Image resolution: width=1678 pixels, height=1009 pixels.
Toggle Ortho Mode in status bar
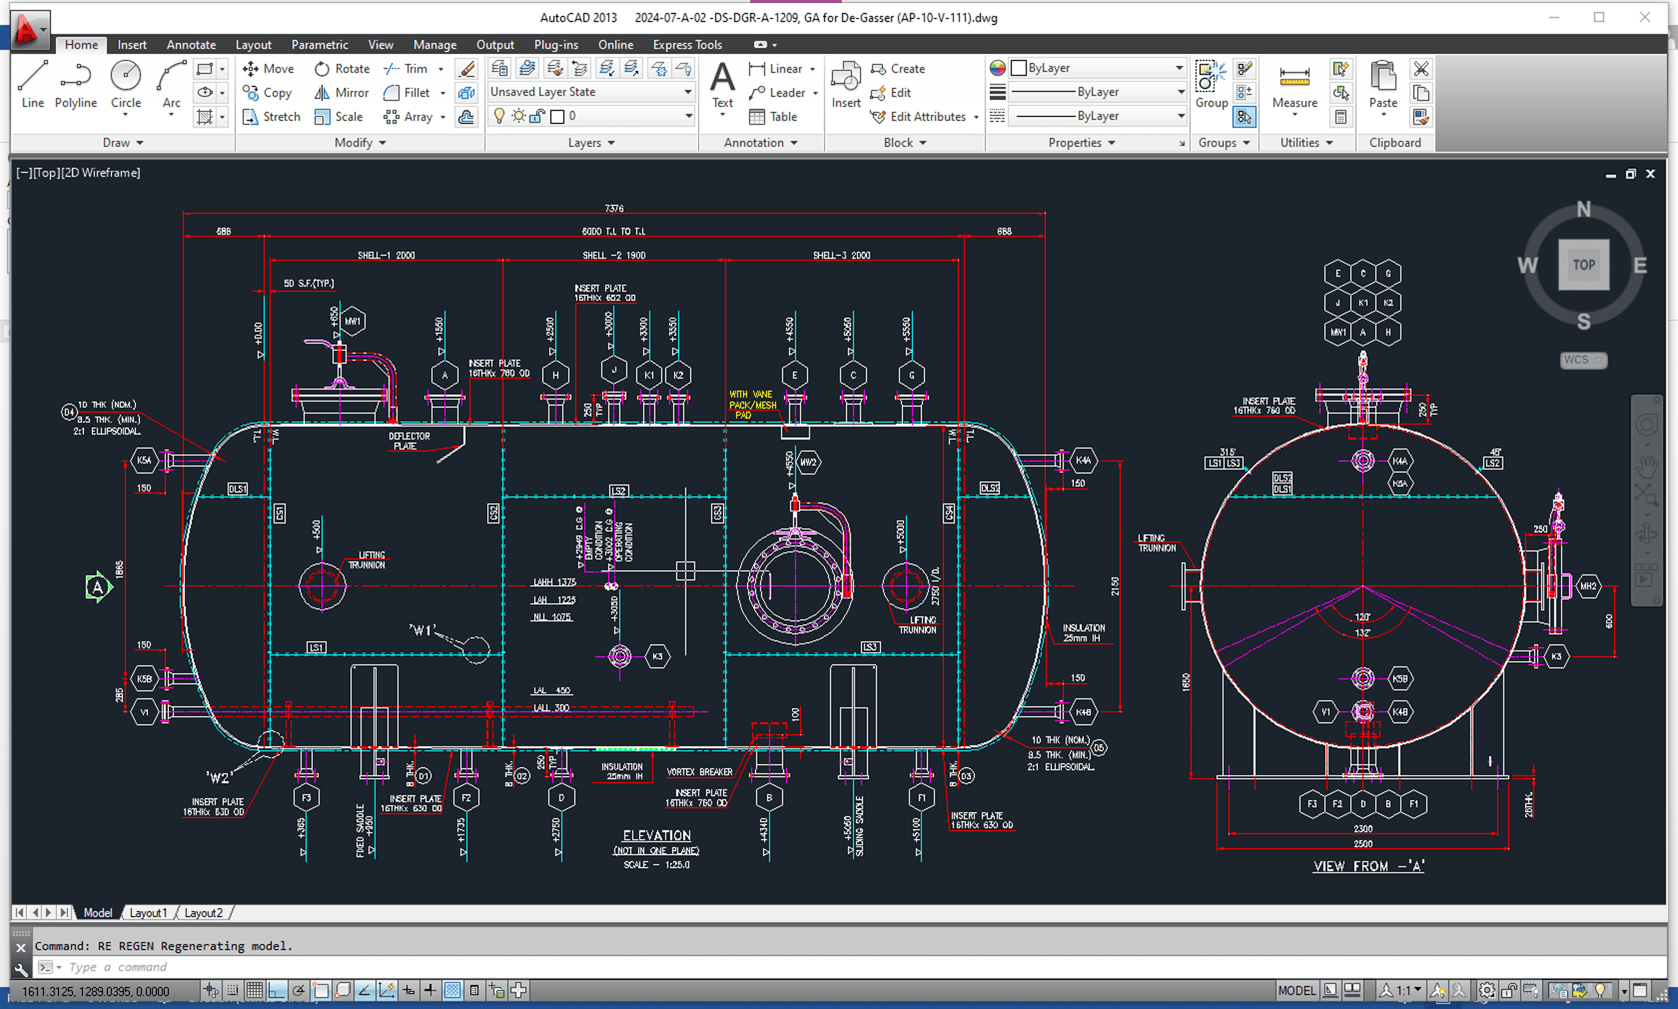(x=277, y=990)
